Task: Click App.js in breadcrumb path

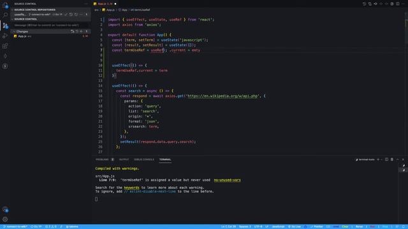Action: (x=108, y=10)
